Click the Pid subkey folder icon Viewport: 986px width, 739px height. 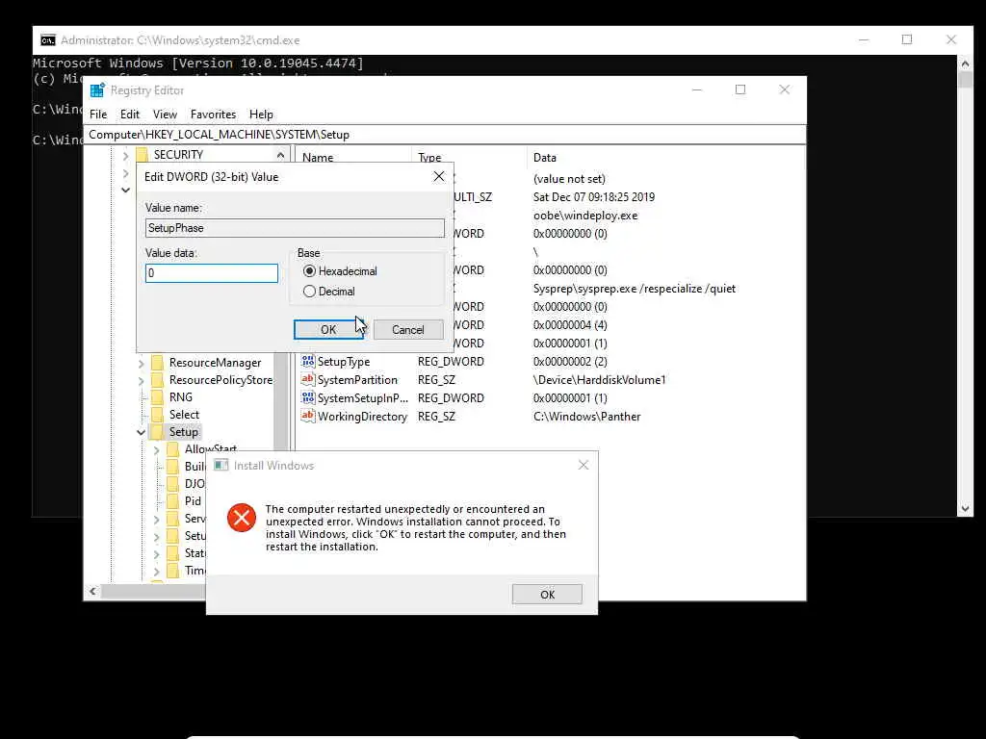(173, 500)
